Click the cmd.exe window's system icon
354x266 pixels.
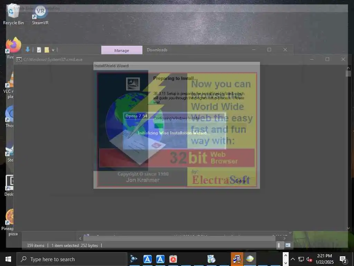click(x=19, y=60)
